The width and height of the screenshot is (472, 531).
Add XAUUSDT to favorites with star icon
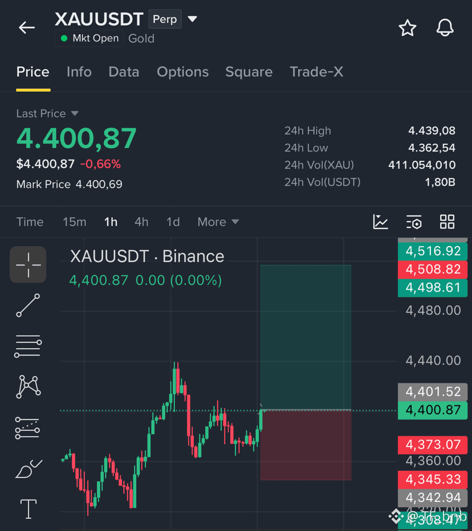[407, 28]
